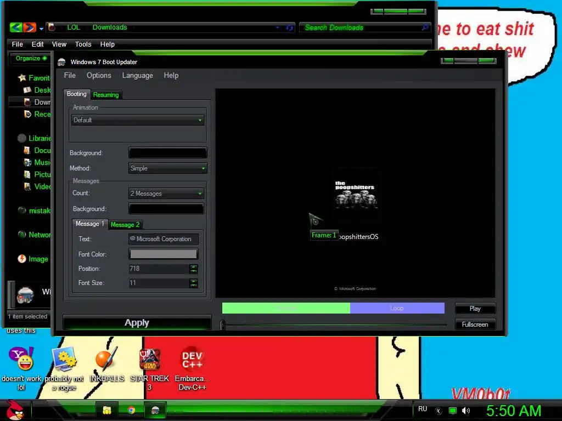
Task: Click the search magnifier icon in Downloads window
Action: pos(425,27)
